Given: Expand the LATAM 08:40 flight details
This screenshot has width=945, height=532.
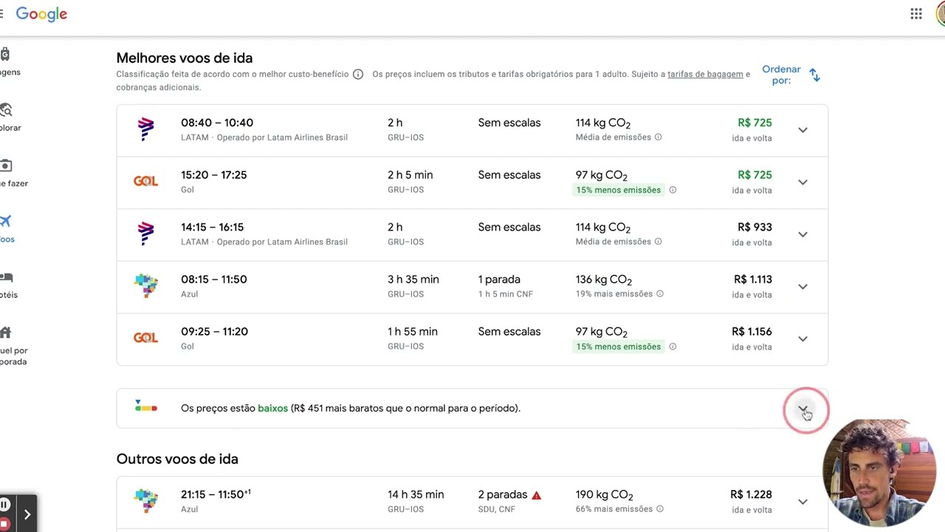Looking at the screenshot, I should tap(803, 130).
